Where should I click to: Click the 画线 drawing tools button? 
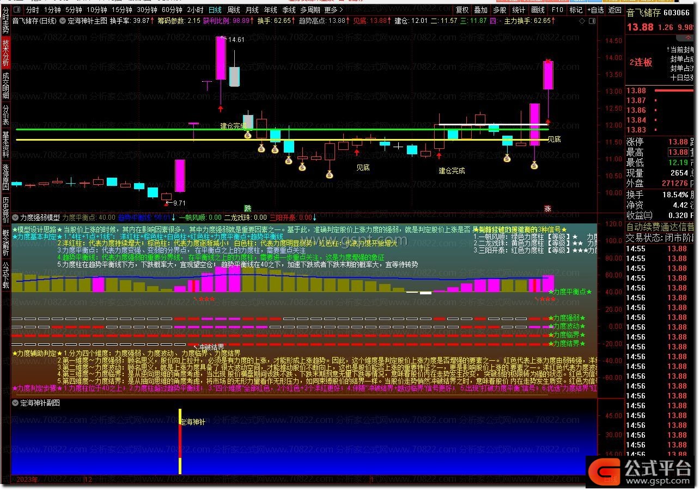click(538, 10)
